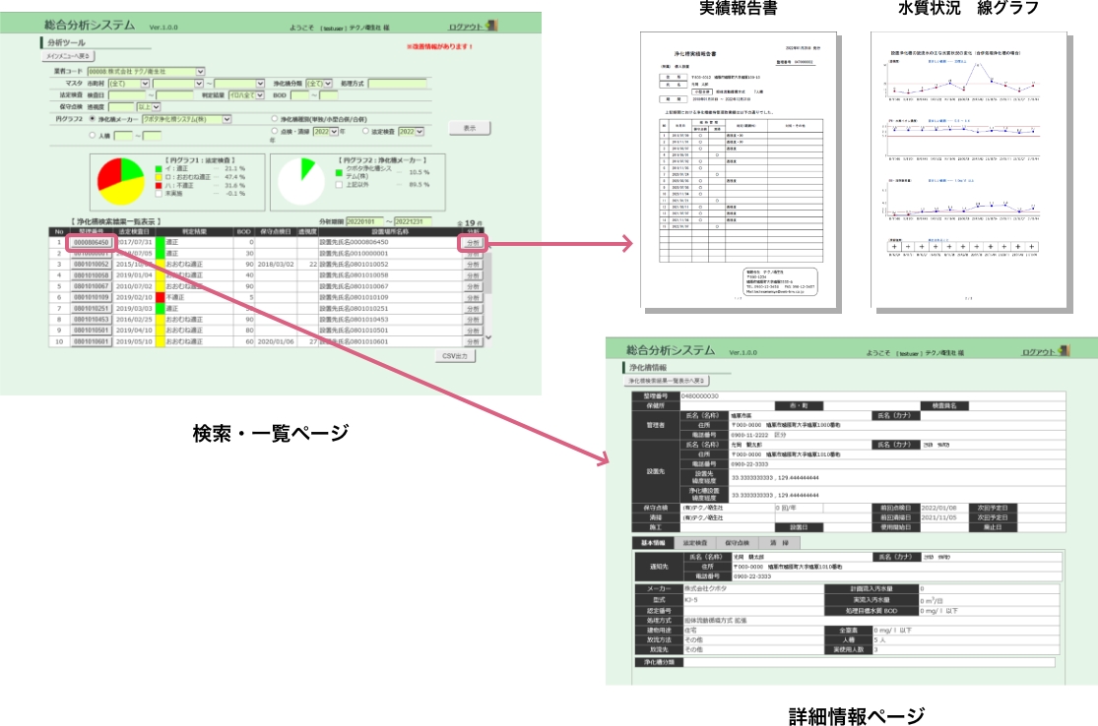This screenshot has height=726, width=1098.
Task: Open management number 0801010109
Action: 93,296
